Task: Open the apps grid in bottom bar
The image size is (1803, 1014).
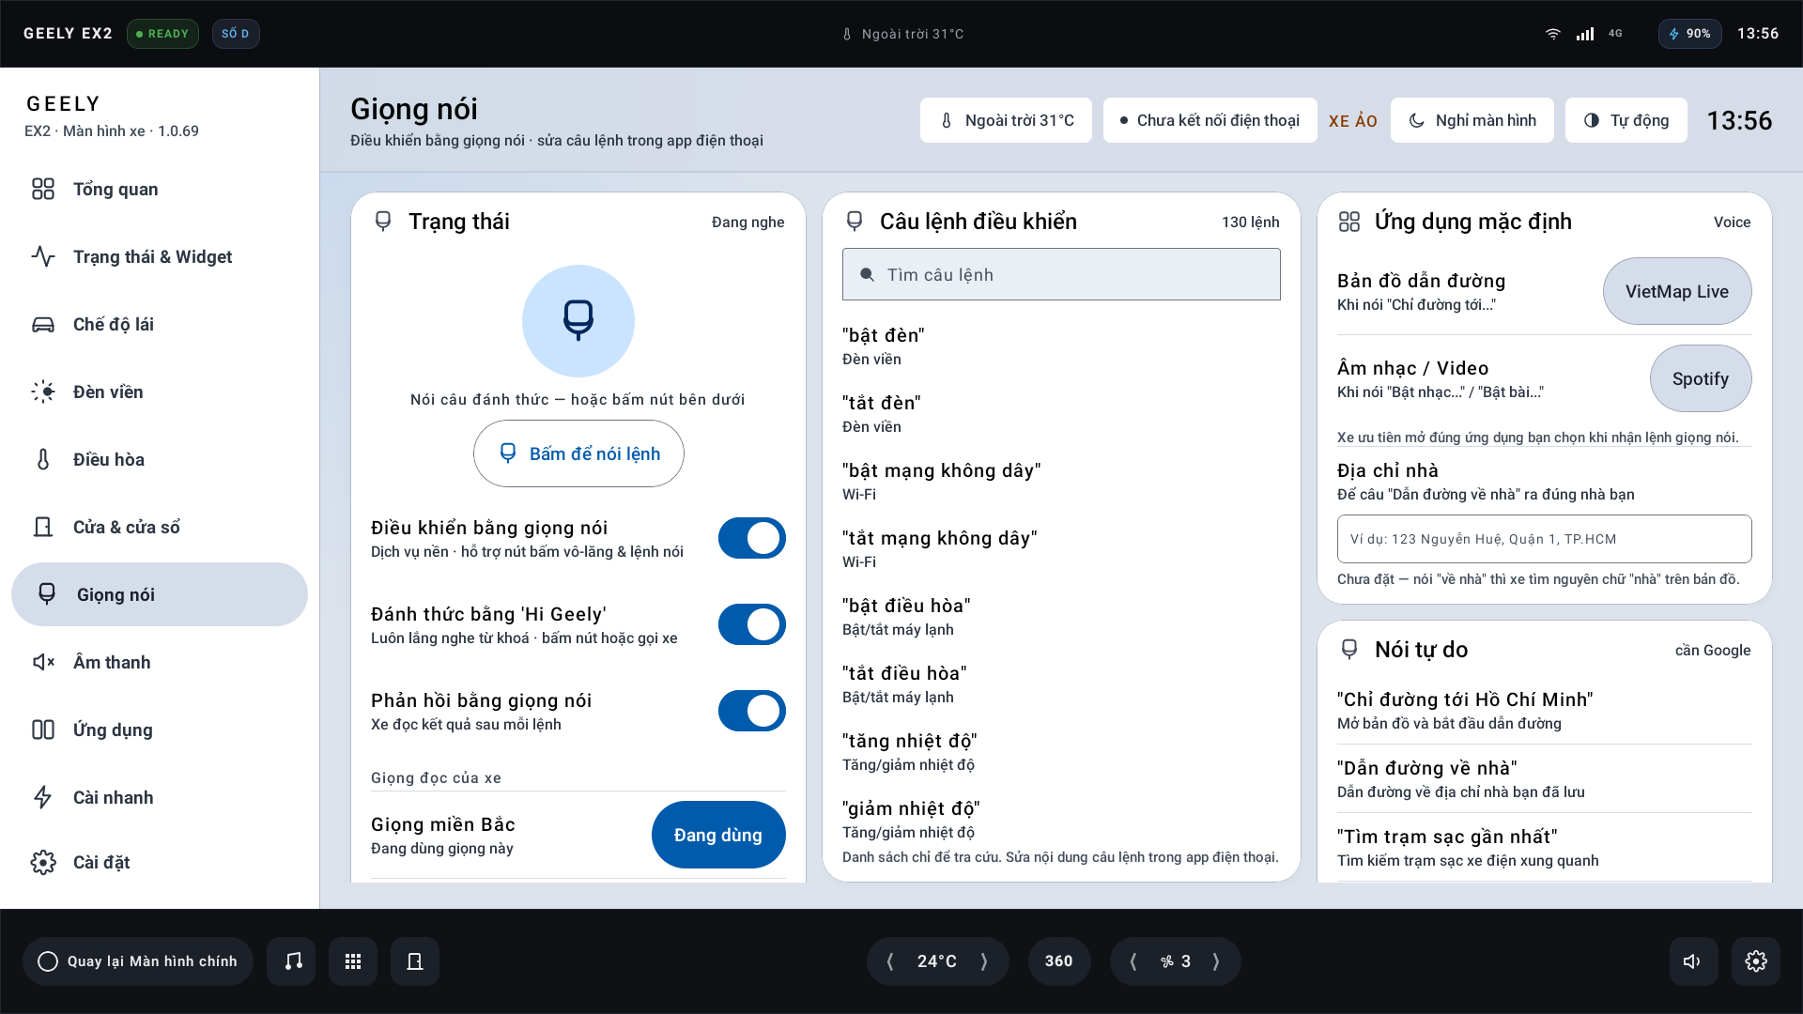Action: pyautogui.click(x=353, y=960)
